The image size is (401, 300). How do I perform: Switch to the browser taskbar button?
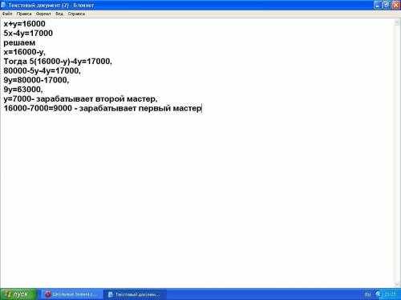pyautogui.click(x=72, y=294)
